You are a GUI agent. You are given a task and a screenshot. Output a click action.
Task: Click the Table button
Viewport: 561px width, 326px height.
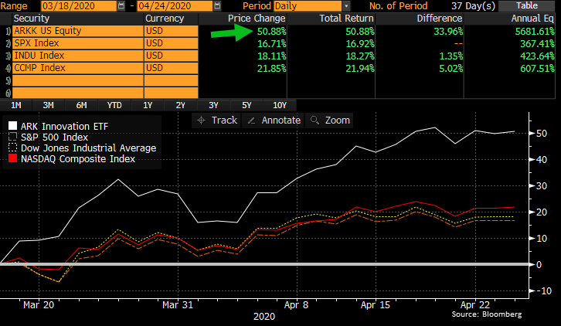pyautogui.click(x=527, y=5)
